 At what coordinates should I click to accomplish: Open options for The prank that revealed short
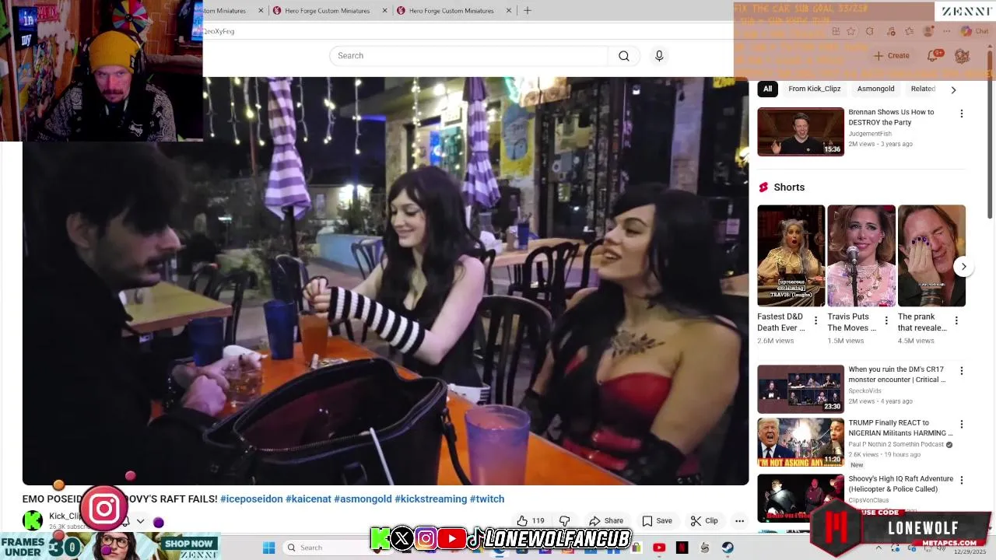coord(956,320)
